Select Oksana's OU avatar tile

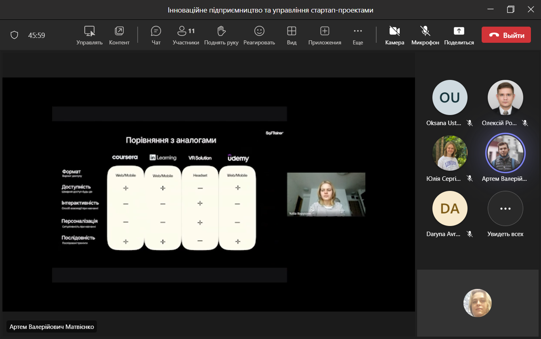(x=449, y=98)
